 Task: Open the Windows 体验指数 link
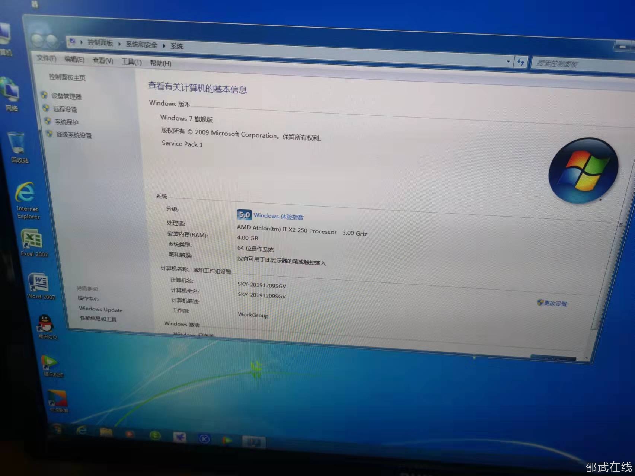pyautogui.click(x=278, y=216)
